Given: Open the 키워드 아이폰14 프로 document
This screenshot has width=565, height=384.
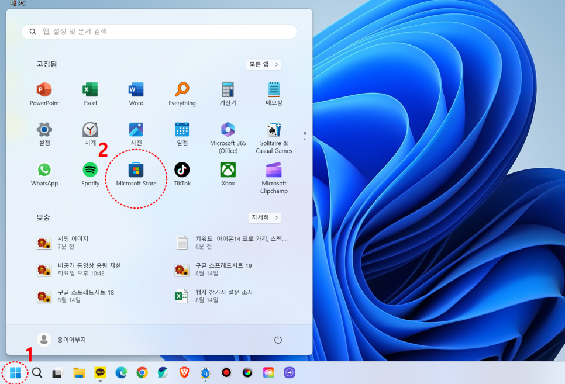Looking at the screenshot, I should (x=232, y=243).
